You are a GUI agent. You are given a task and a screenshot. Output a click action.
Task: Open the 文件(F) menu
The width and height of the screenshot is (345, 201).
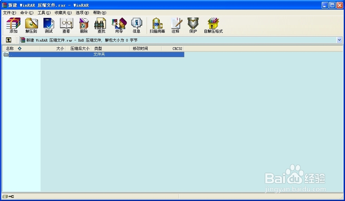coord(9,13)
